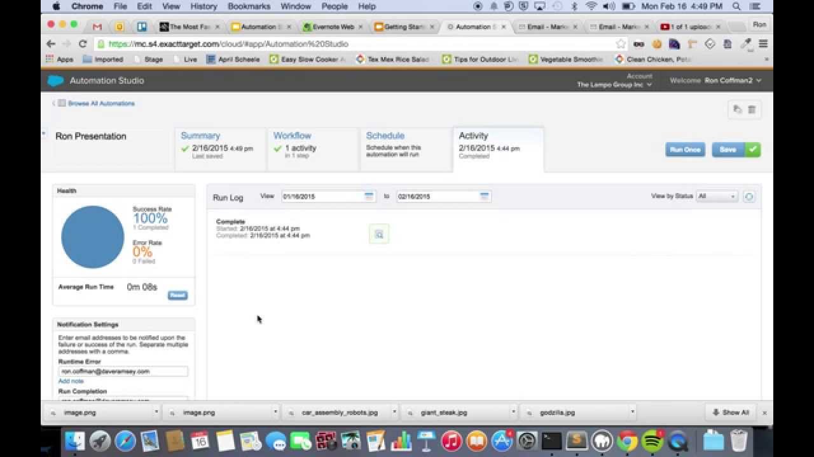Click Spotlight search in menu bar
The width and height of the screenshot is (814, 457).
coord(736,6)
